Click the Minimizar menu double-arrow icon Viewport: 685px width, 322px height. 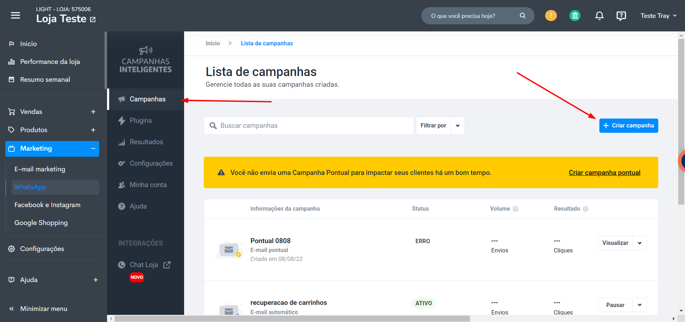click(x=11, y=309)
